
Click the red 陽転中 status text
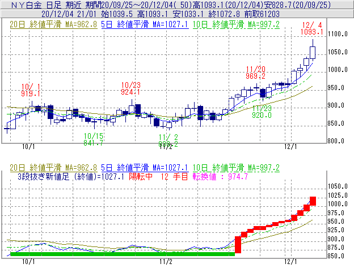[x=141, y=176]
